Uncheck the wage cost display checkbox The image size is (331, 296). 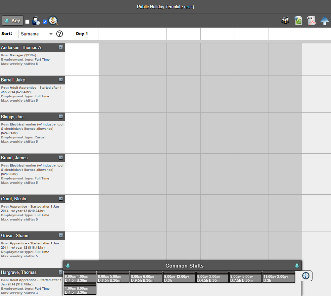pos(45,22)
